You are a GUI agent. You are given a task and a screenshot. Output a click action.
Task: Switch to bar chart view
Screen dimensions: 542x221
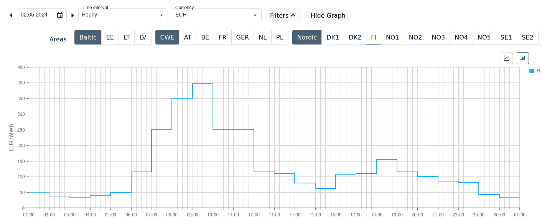click(x=523, y=58)
